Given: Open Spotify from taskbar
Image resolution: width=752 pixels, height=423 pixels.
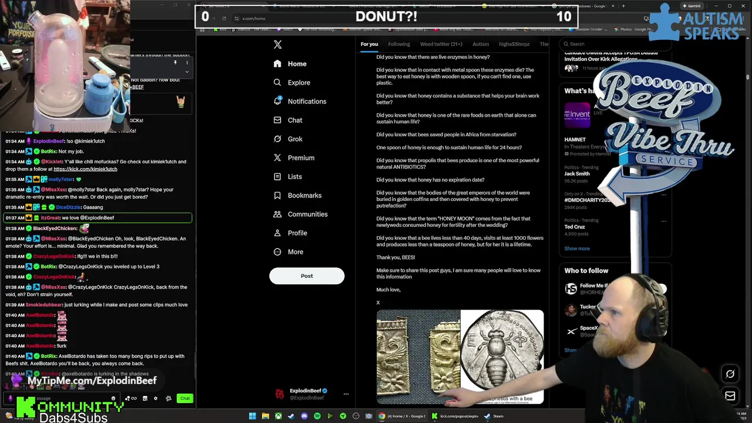Looking at the screenshot, I should (317, 416).
